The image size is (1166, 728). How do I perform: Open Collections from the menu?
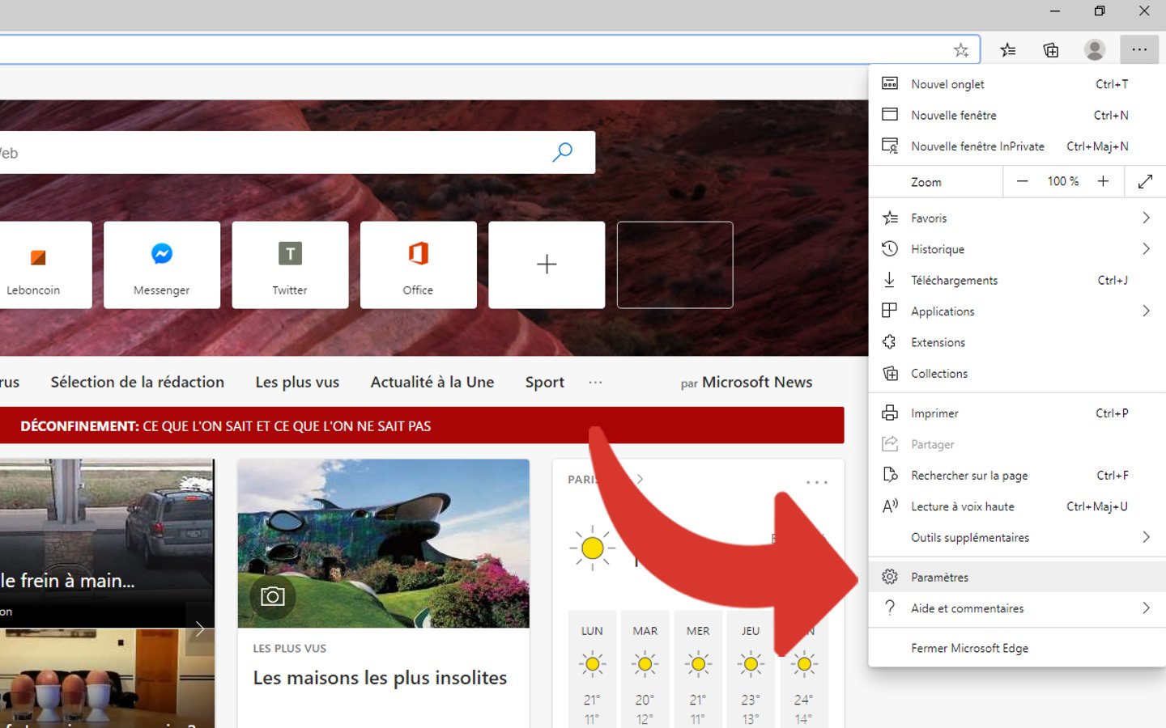[x=1017, y=374]
